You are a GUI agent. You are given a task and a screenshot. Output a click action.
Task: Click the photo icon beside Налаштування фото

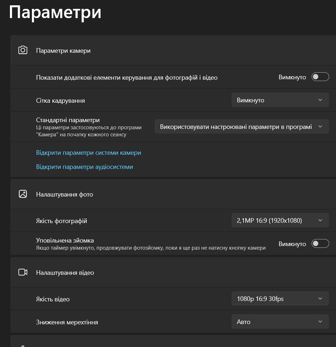23,194
